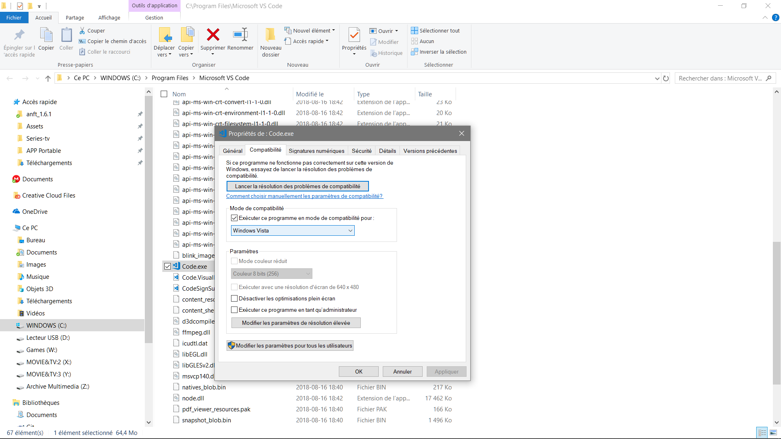Open the Affichage ribbon tab
781x439 pixels.
(109, 17)
